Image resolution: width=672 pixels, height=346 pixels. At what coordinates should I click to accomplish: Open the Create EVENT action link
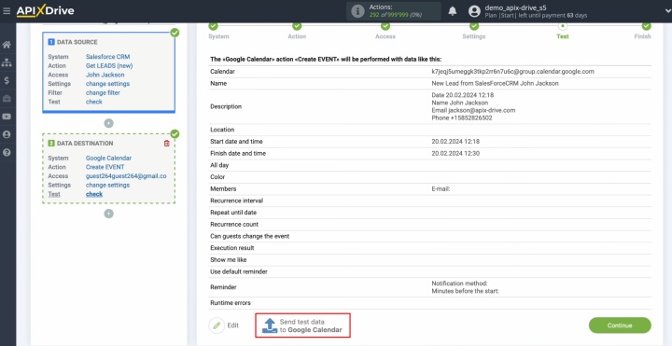[x=105, y=167]
